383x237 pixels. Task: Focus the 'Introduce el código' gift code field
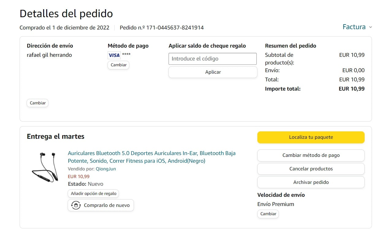(213, 59)
